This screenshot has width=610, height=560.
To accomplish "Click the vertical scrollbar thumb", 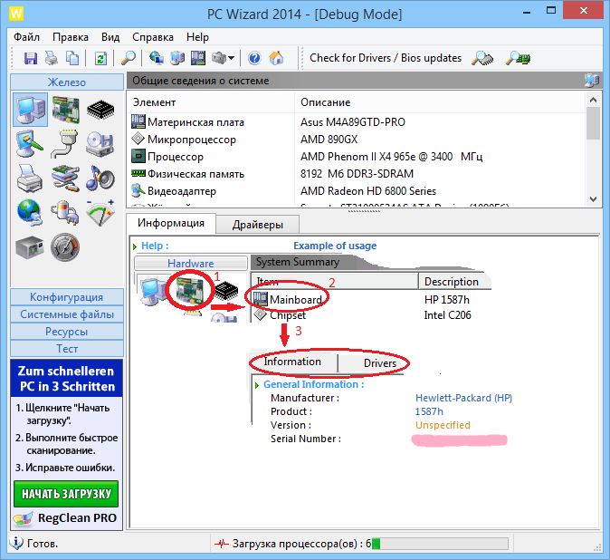I will tap(593, 123).
